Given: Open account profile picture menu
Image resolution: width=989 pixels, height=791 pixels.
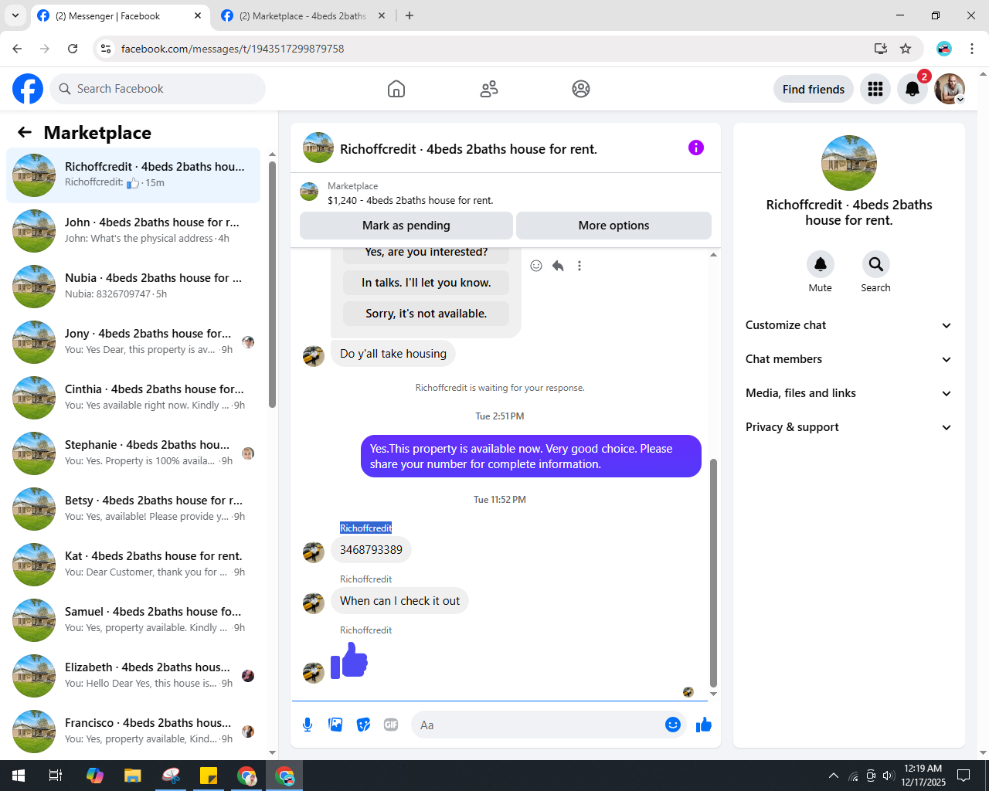Looking at the screenshot, I should coord(950,89).
